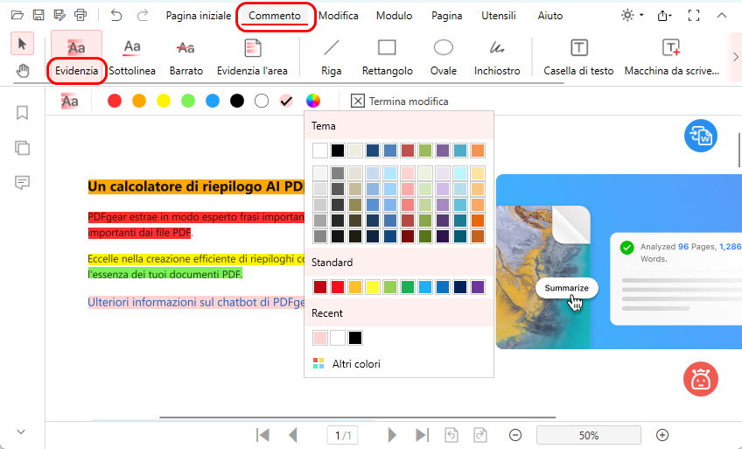Viewport: 742px width, 449px height.
Task: Pick the blue quick highlight color
Action: coord(213,101)
